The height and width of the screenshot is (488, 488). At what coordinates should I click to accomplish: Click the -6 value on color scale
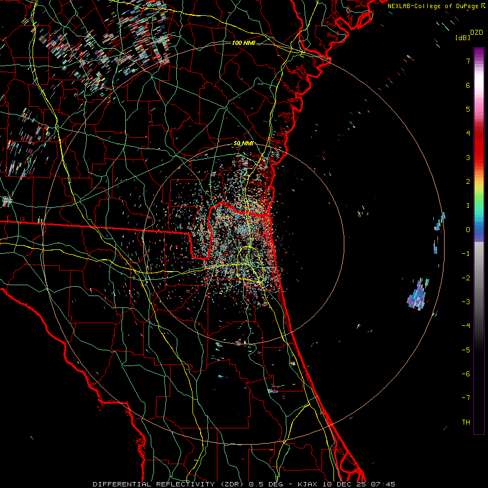(466, 374)
